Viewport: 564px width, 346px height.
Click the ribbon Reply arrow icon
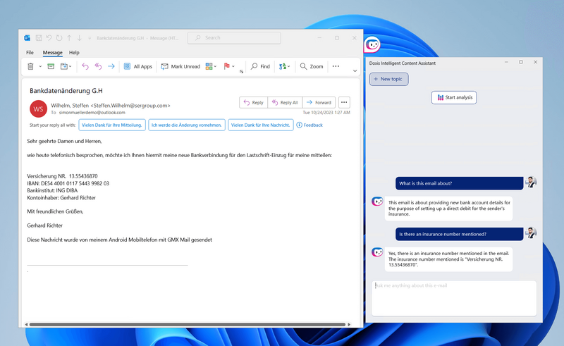(x=85, y=66)
